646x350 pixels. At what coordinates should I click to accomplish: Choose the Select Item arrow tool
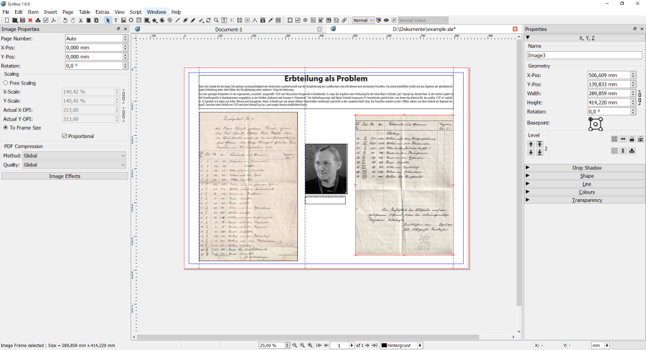[x=108, y=20]
